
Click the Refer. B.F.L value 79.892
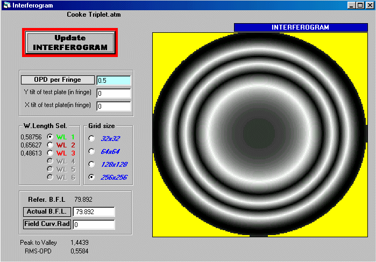tap(83, 200)
